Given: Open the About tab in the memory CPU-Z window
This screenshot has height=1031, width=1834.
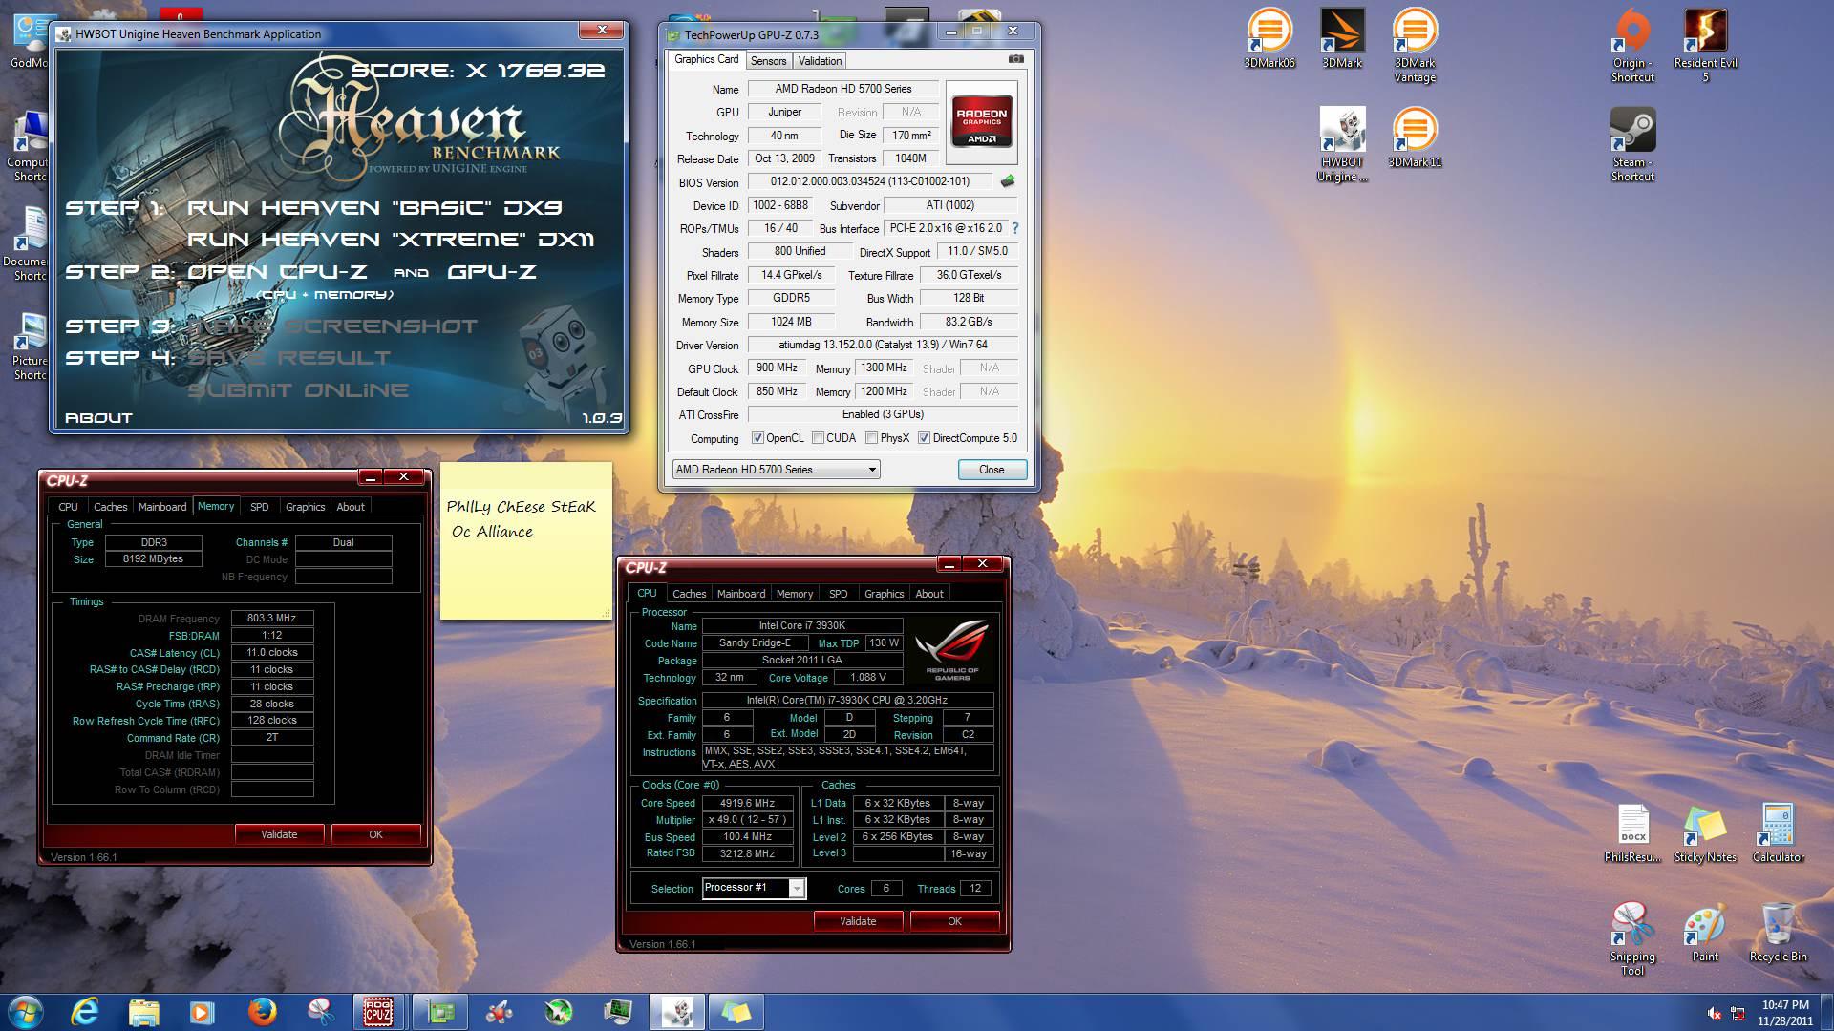Looking at the screenshot, I should tap(351, 507).
